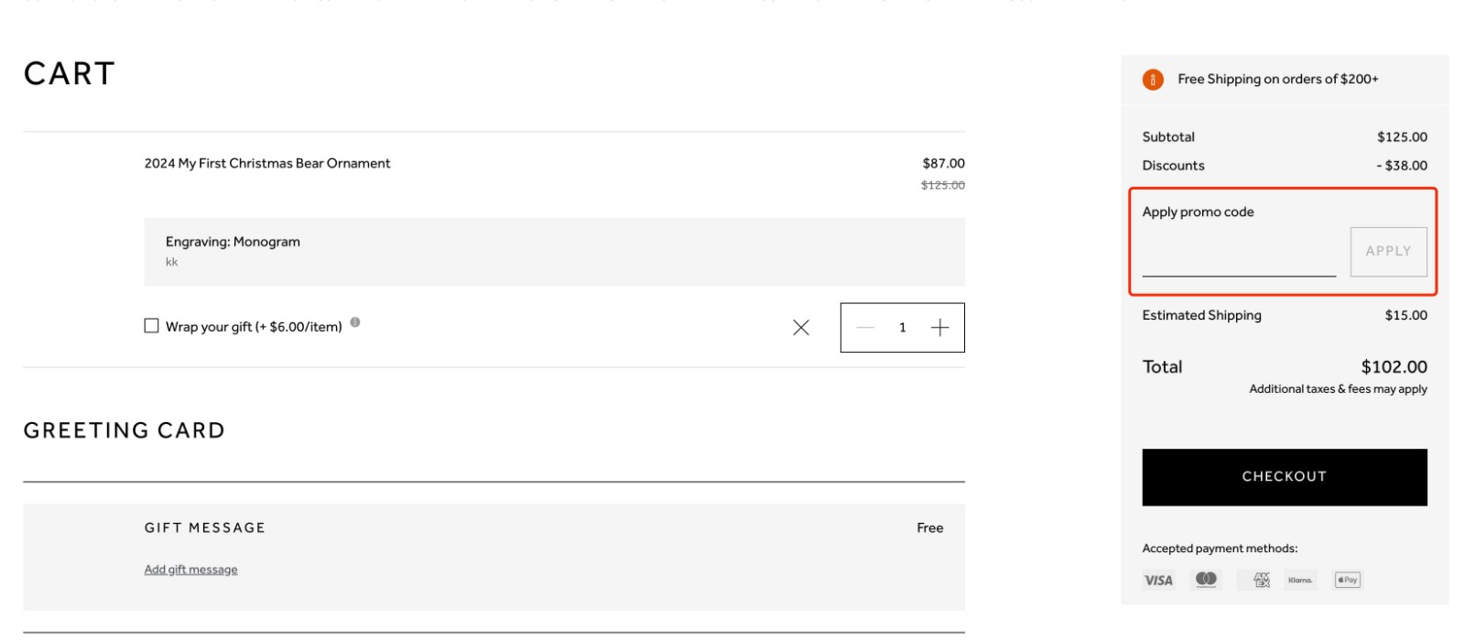Click the GREETING CARD section heading
The height and width of the screenshot is (642, 1465).
point(124,430)
